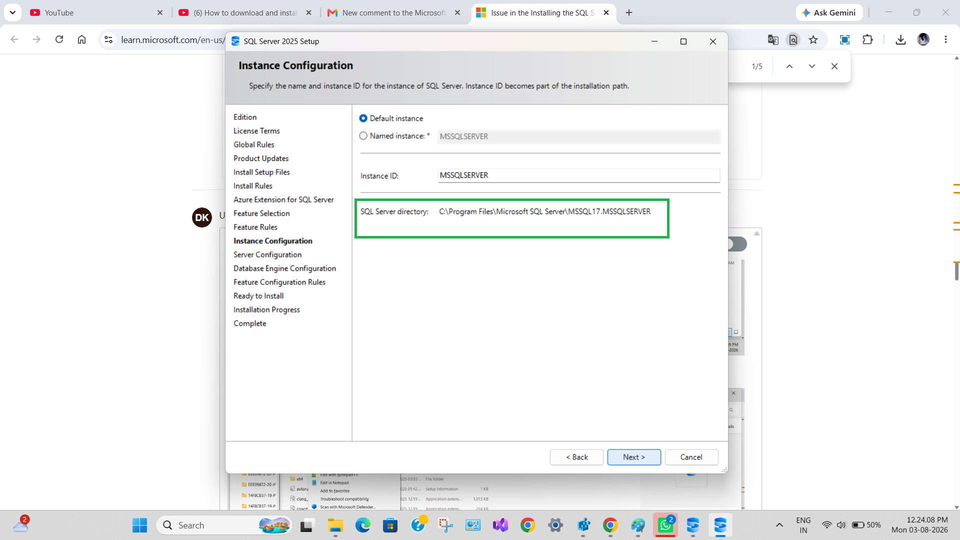Click the Global Rules step
960x540 pixels.
coord(254,144)
